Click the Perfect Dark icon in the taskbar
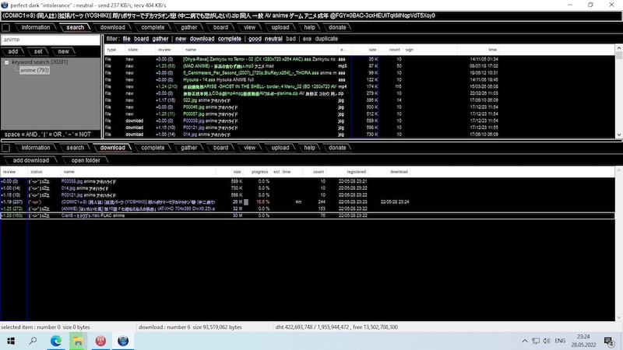Viewport: 623px width, 350px height. (x=124, y=341)
